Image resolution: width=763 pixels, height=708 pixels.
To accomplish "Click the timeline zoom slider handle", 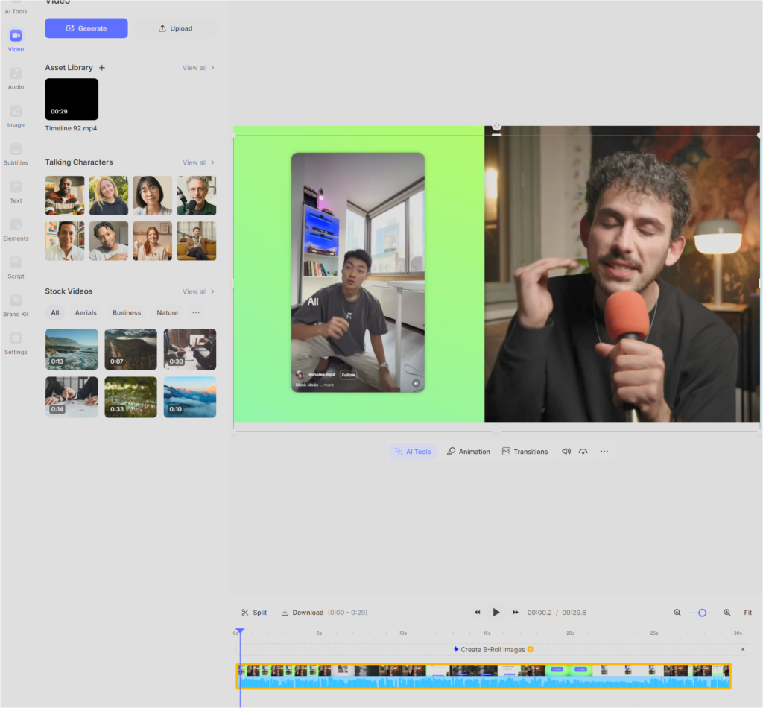I will coord(702,613).
